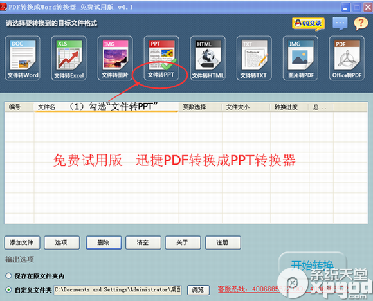Click the 添加文件 button
The height and width of the screenshot is (301, 373).
tap(22, 242)
